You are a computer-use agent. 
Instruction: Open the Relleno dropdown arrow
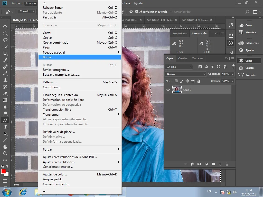click(x=232, y=81)
